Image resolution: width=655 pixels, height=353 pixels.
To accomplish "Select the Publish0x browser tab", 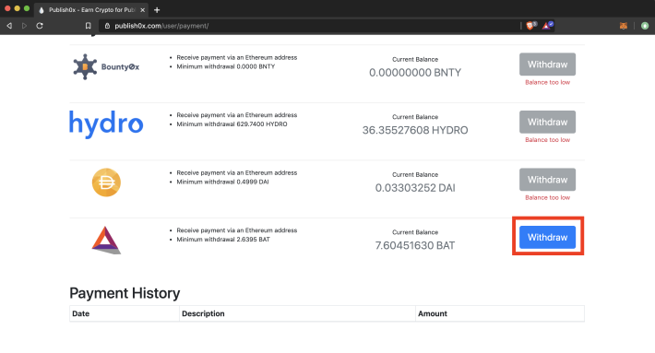I will pyautogui.click(x=91, y=9).
